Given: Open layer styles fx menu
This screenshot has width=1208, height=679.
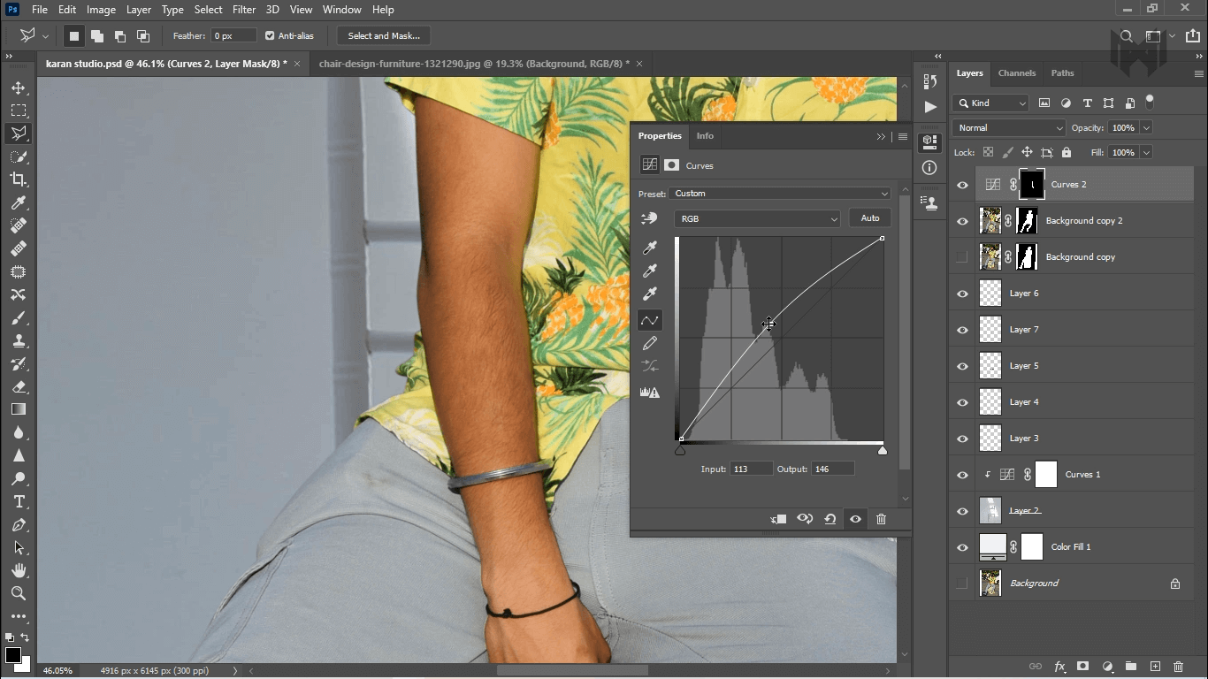Looking at the screenshot, I should (x=1059, y=667).
